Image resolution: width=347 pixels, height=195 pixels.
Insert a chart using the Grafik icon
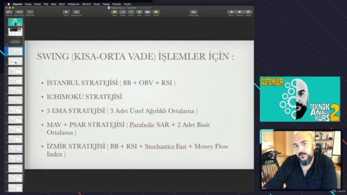pos(123,12)
